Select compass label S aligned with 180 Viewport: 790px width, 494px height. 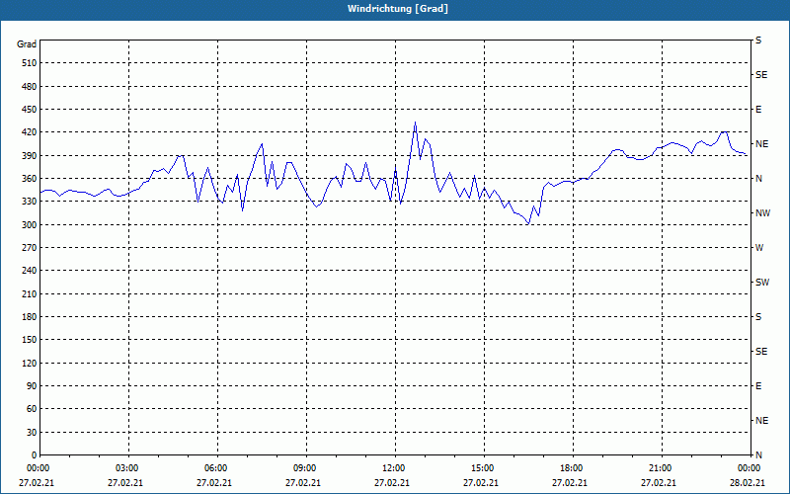coord(758,316)
